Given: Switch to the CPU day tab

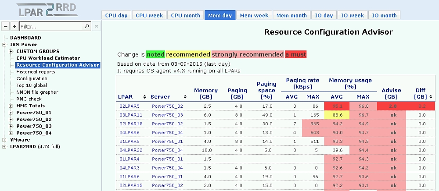Looking at the screenshot, I should pos(116,15).
